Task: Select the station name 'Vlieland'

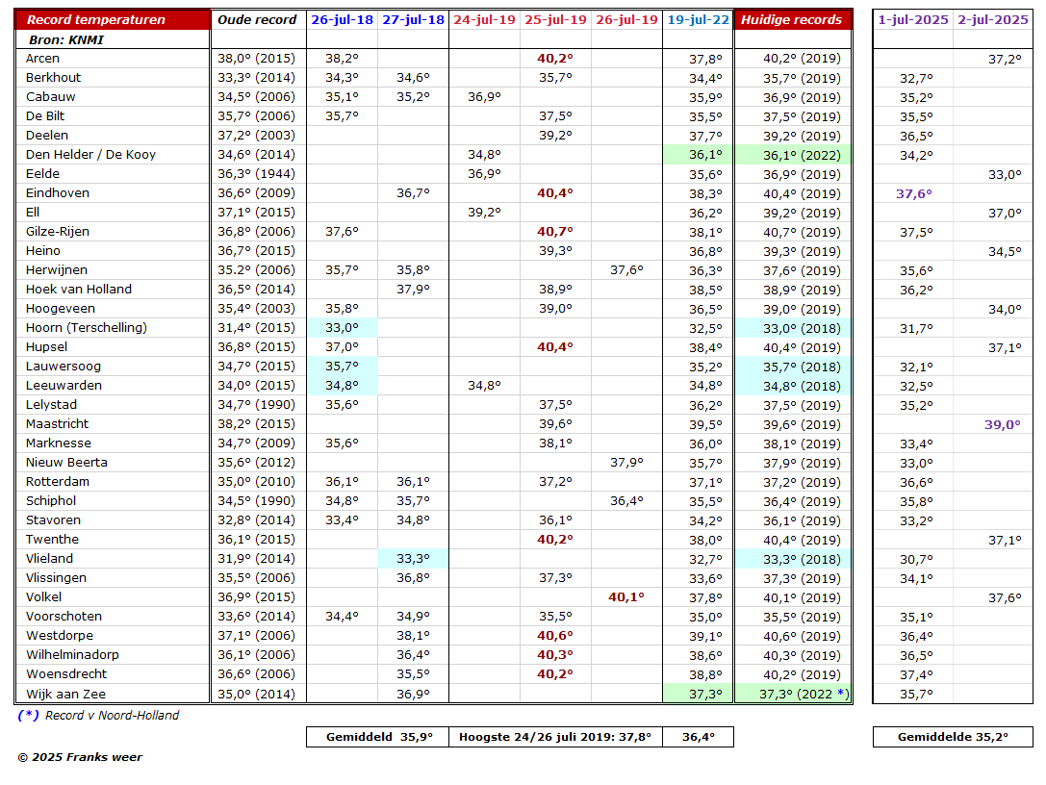Action: [49, 559]
